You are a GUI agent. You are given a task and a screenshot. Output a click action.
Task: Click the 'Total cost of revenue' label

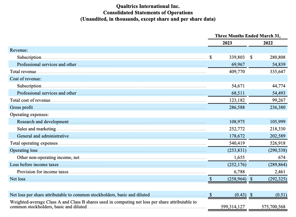click(30, 100)
